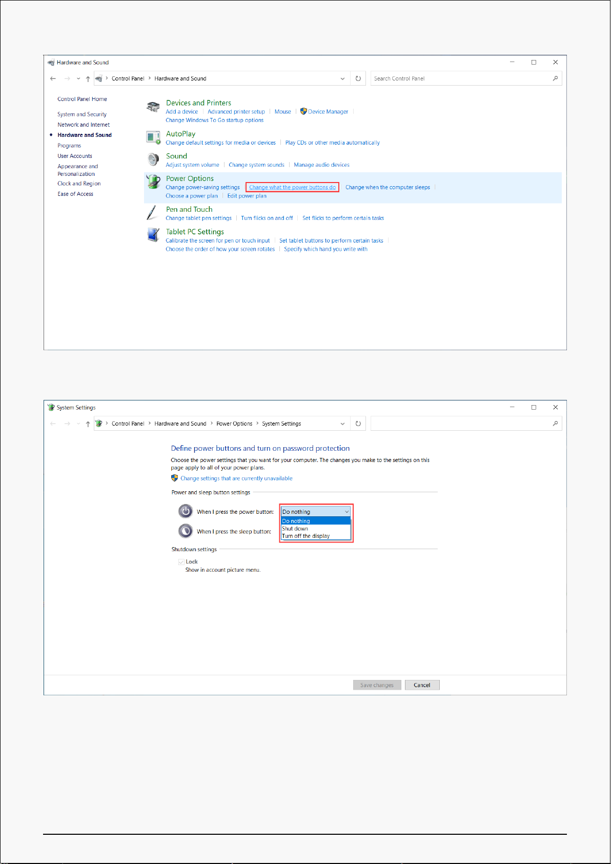
Task: Open the Device Manager link
Action: click(x=328, y=112)
